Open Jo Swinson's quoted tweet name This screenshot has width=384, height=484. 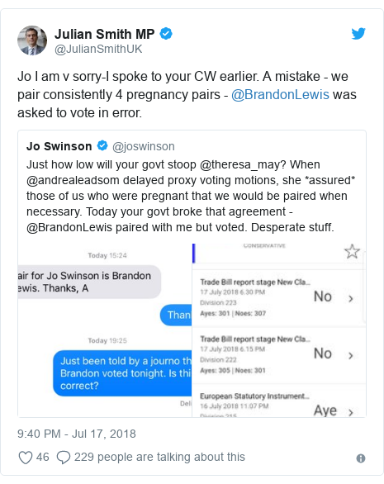59,146
